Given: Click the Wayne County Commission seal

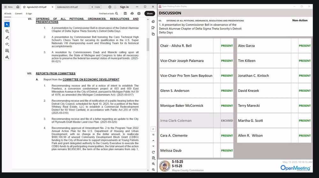Looking at the screenshot, I should pos(165,166).
